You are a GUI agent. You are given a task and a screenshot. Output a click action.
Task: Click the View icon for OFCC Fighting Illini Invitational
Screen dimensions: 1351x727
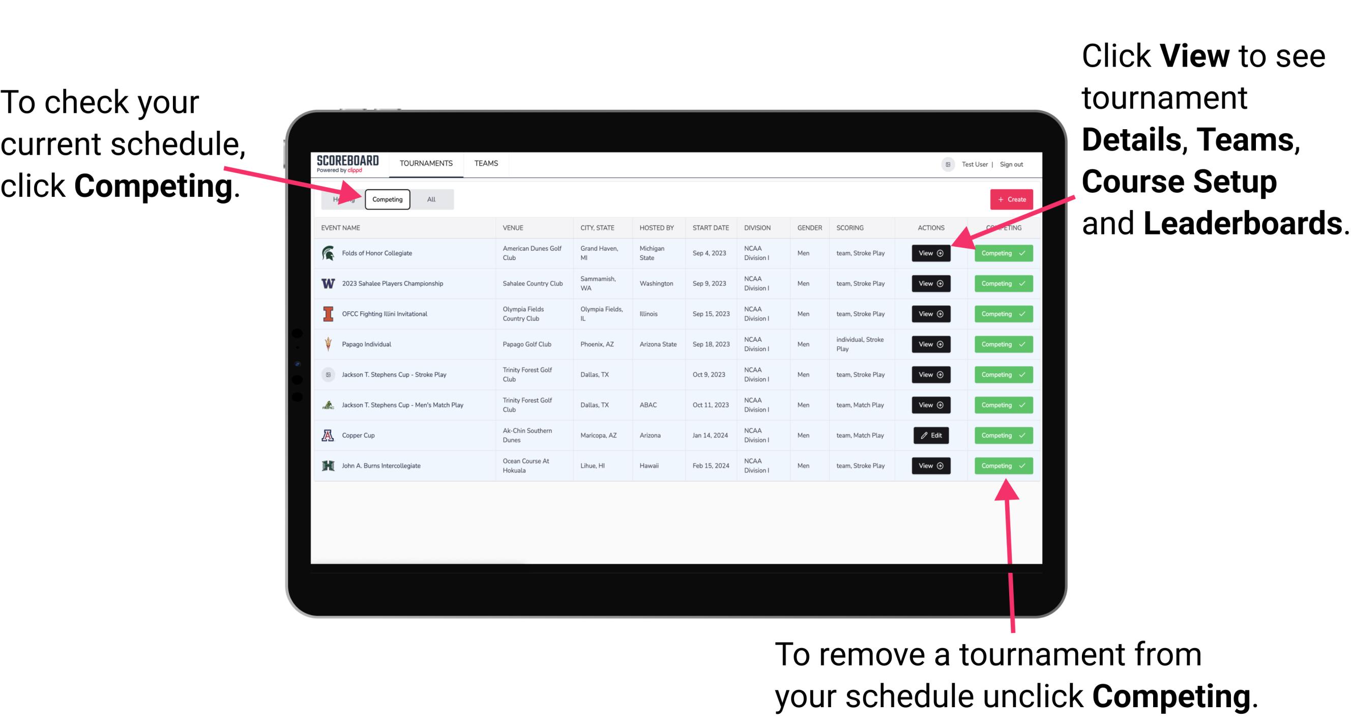[929, 314]
